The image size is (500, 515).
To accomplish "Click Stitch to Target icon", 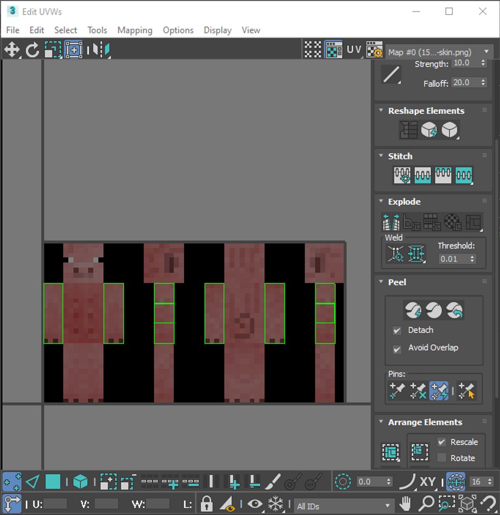I will [x=402, y=175].
